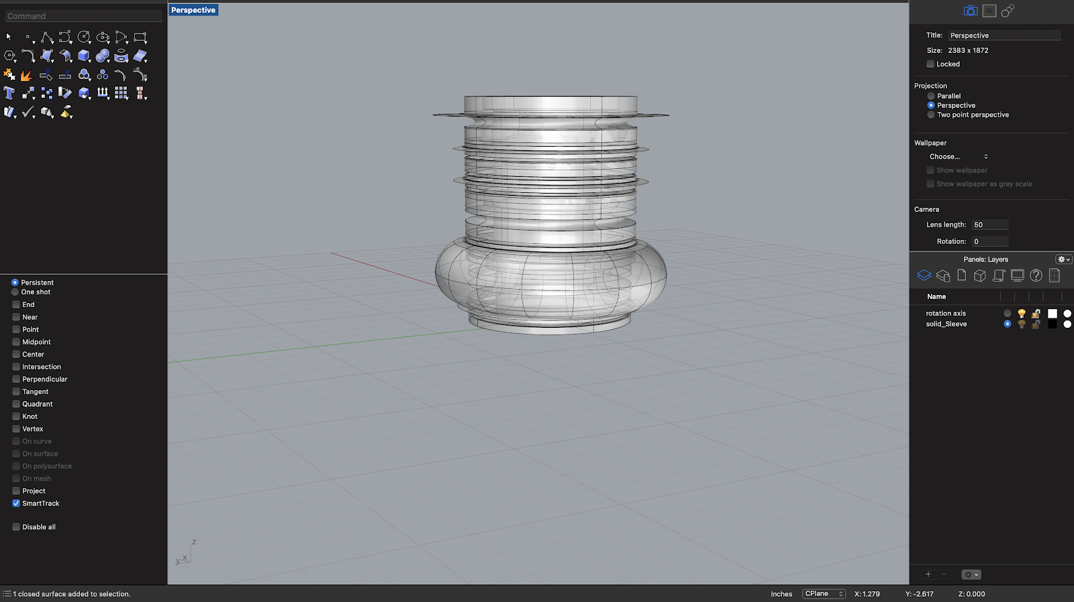1074x602 pixels.
Task: Select the Ellipse tool
Action: tap(103, 37)
